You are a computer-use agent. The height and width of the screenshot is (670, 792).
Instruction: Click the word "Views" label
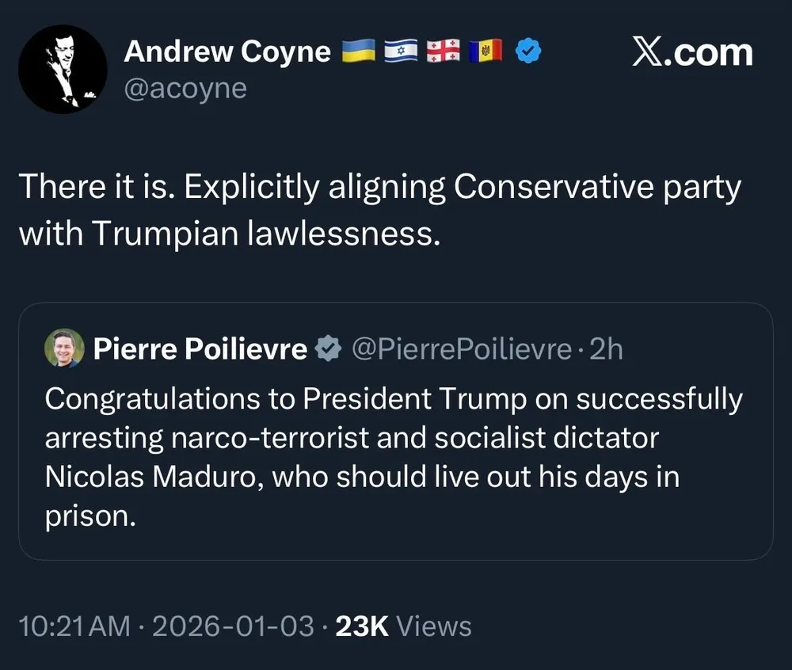[433, 626]
